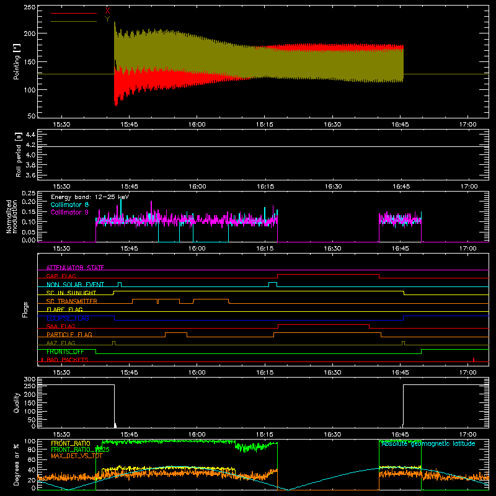The image size is (496, 496).
Task: Click the 4.2 tick on Roll period axis
Action: pyautogui.click(x=30, y=145)
